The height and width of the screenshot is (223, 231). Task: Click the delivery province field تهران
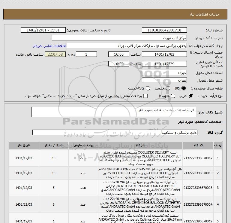click(164, 73)
